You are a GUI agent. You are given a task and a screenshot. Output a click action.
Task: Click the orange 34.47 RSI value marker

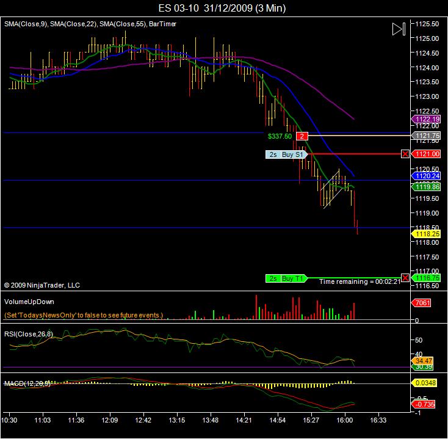422,361
